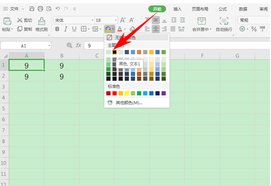Open the 页面布局 ribbon tab

click(x=200, y=9)
